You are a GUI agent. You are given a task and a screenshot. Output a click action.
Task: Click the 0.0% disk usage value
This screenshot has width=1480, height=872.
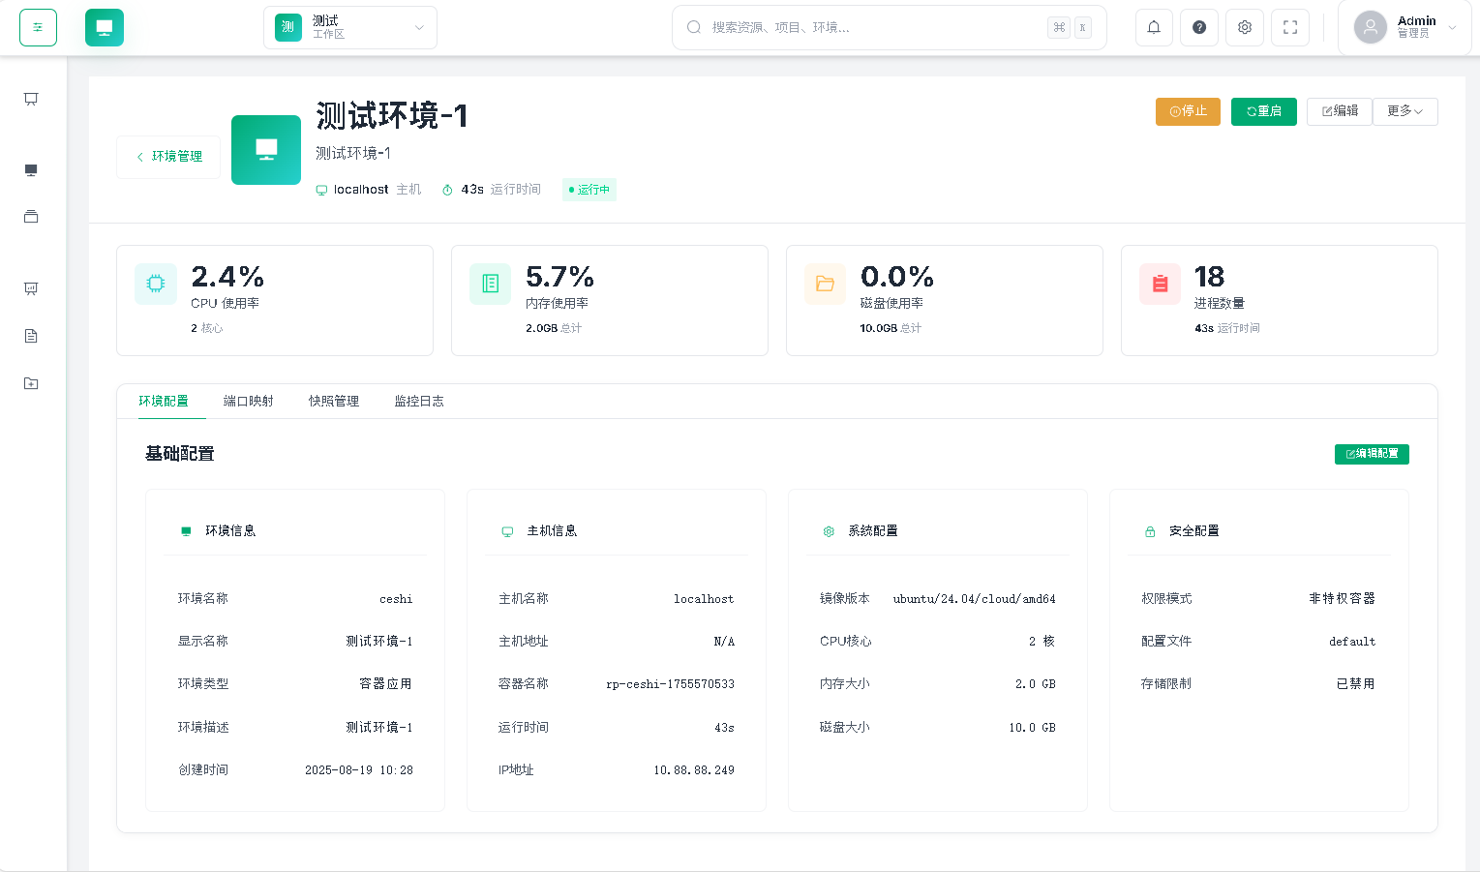click(897, 277)
